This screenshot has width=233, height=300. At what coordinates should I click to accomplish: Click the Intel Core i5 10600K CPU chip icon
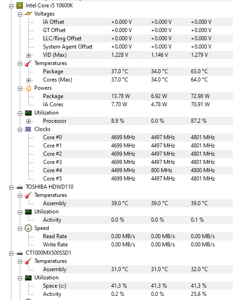[20, 5]
